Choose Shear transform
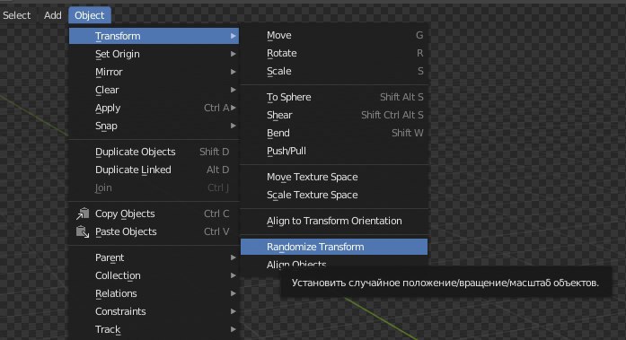The width and height of the screenshot is (626, 340). click(334, 115)
